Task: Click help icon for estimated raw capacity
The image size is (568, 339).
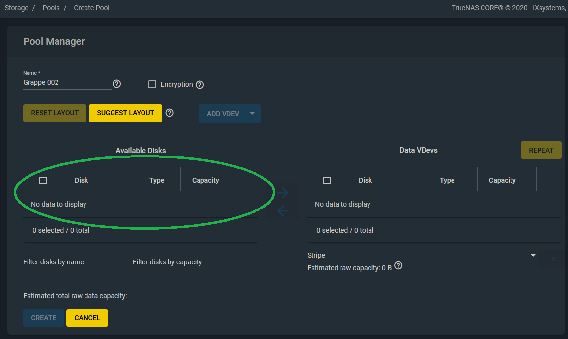Action: 398,265
